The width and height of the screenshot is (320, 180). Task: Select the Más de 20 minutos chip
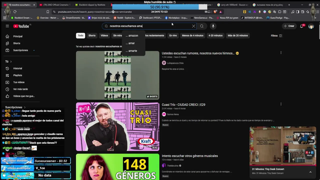click(238, 35)
